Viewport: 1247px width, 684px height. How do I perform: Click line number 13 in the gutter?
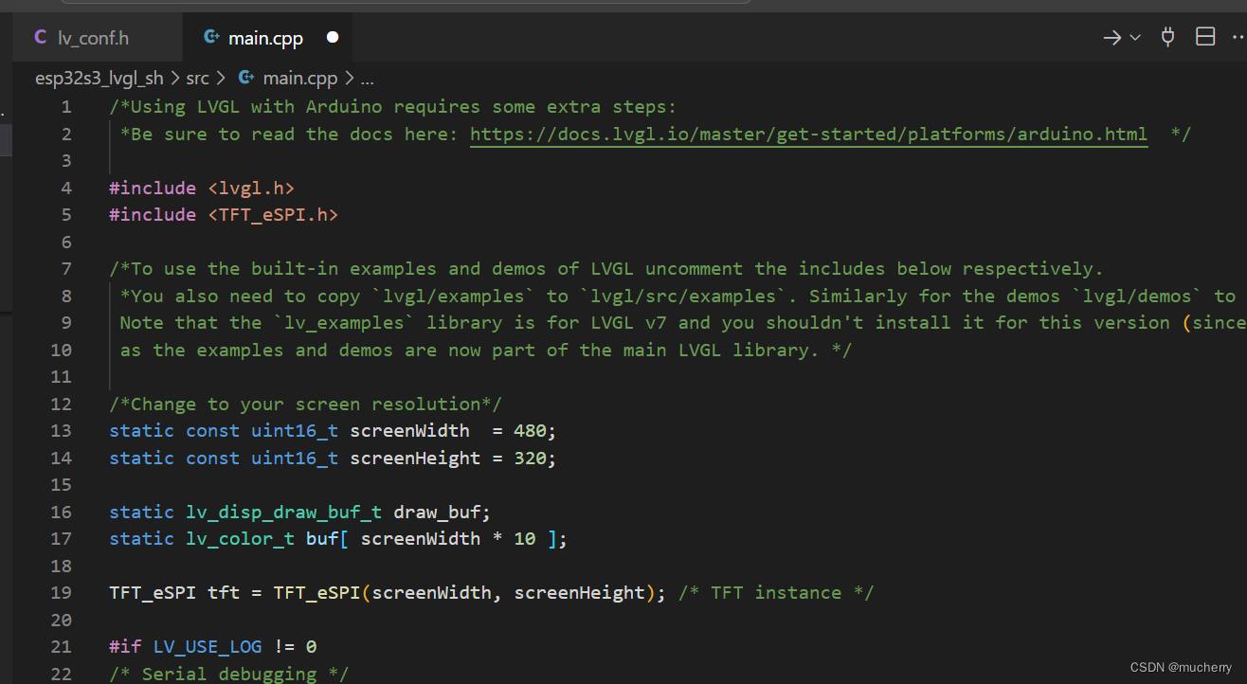tap(61, 431)
